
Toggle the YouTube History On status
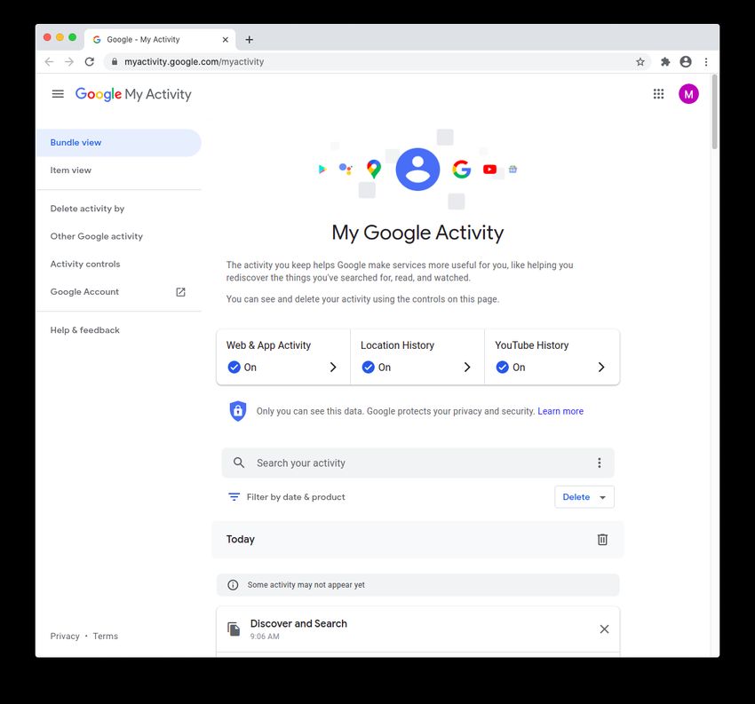pos(511,368)
